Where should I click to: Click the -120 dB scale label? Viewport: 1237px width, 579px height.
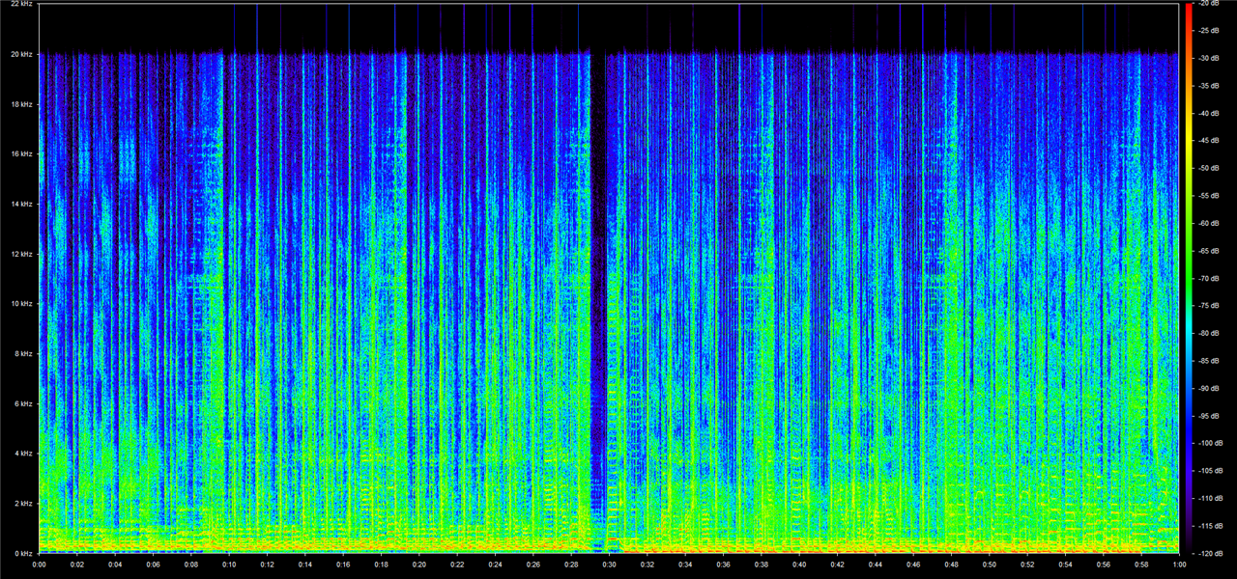point(1209,553)
